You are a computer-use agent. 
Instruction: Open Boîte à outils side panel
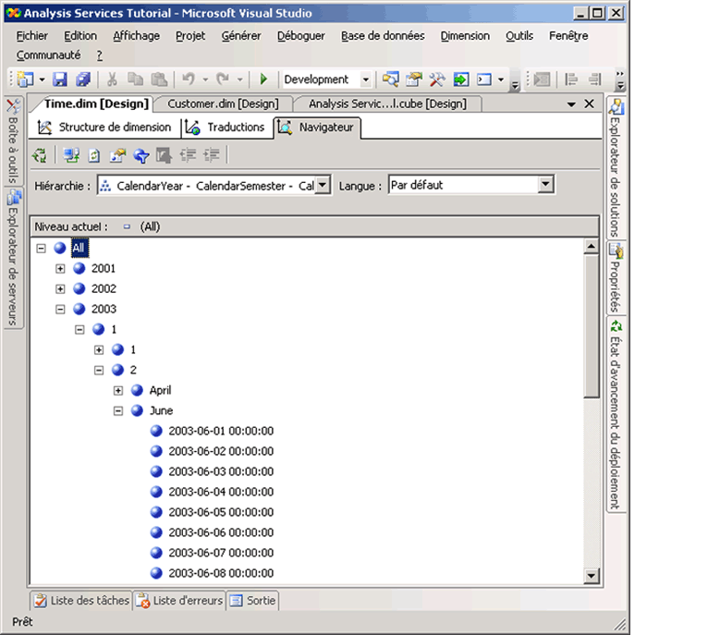13,140
